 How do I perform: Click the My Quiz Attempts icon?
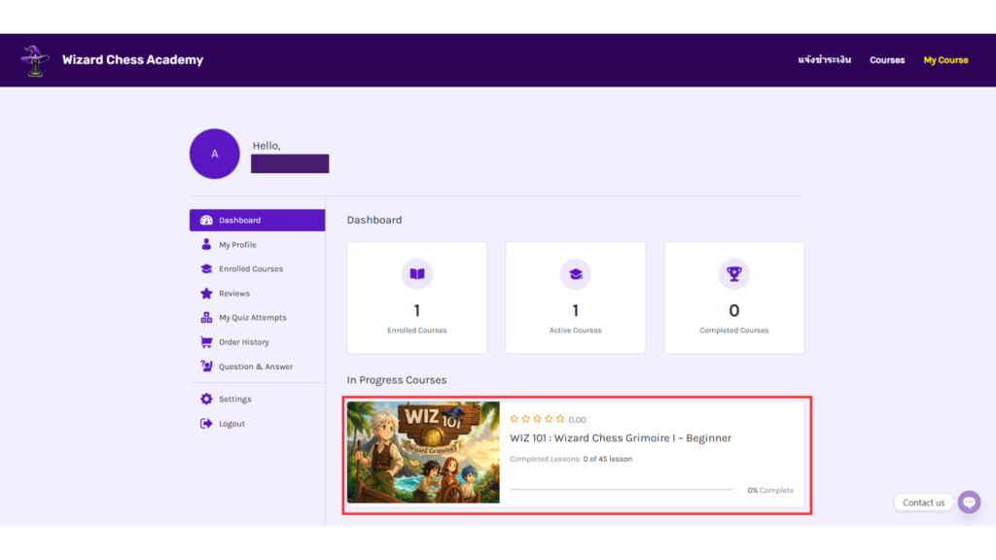(206, 318)
